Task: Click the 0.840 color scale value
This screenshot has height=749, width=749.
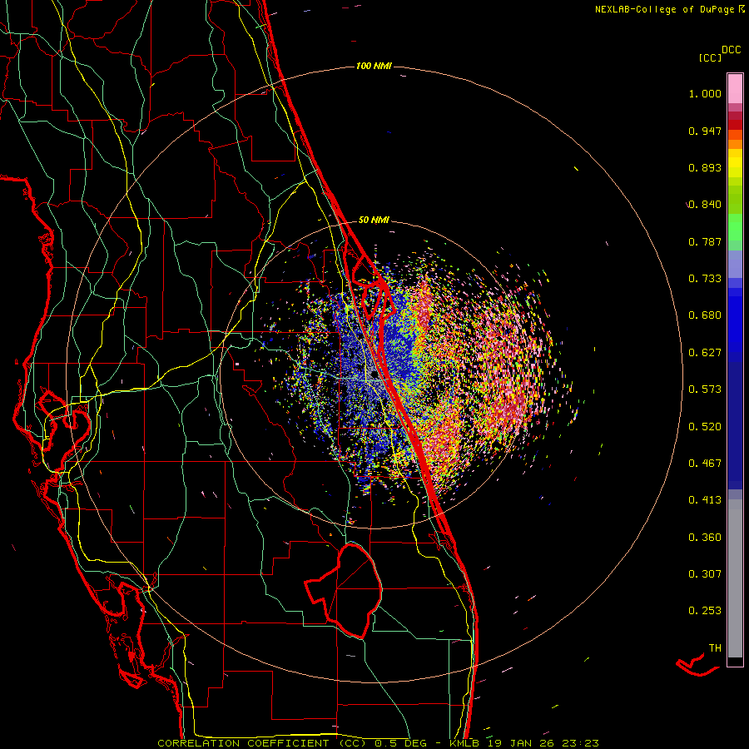Action: 705,205
